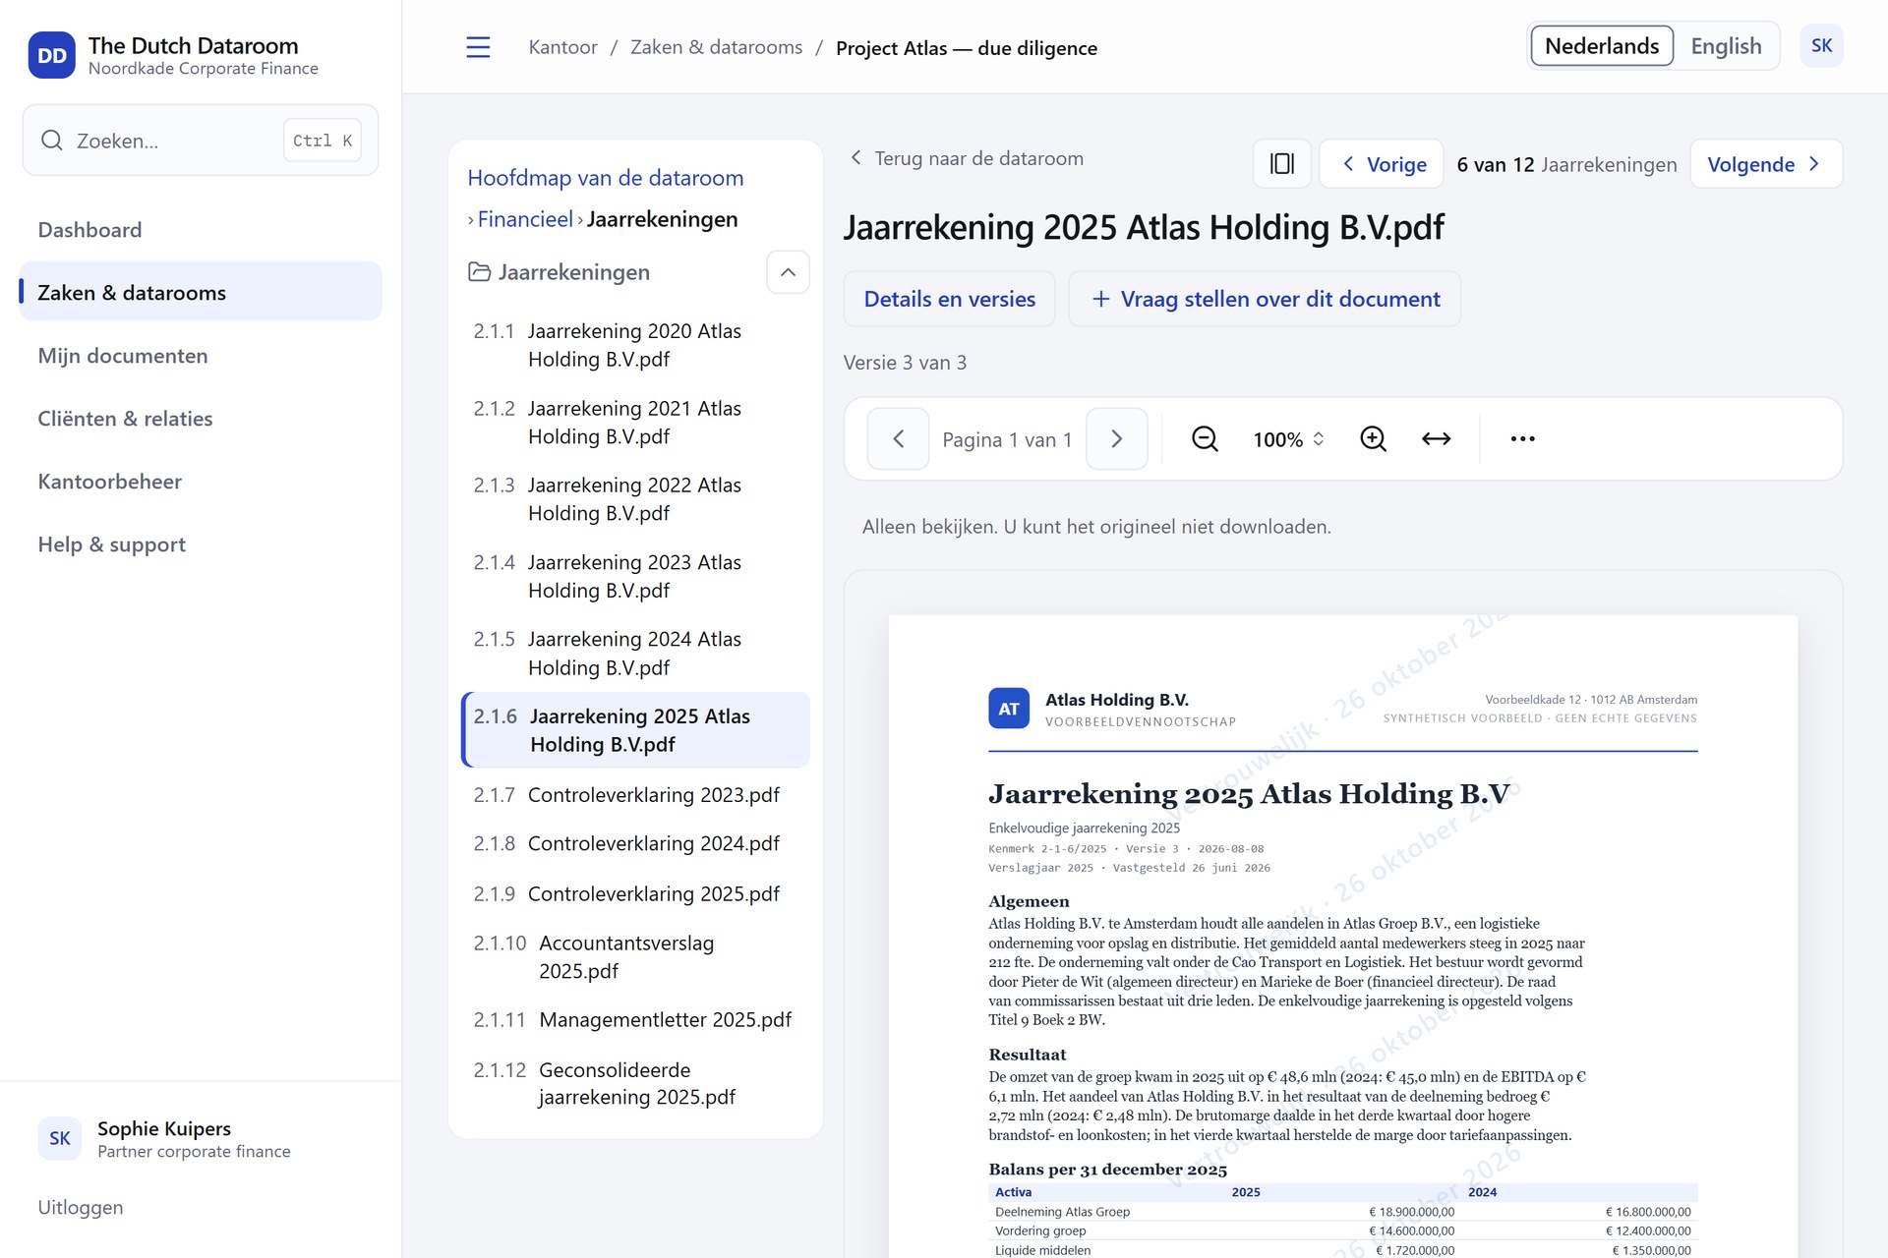This screenshot has width=1888, height=1258.
Task: Open the 100% zoom level dropdown
Action: click(x=1288, y=439)
